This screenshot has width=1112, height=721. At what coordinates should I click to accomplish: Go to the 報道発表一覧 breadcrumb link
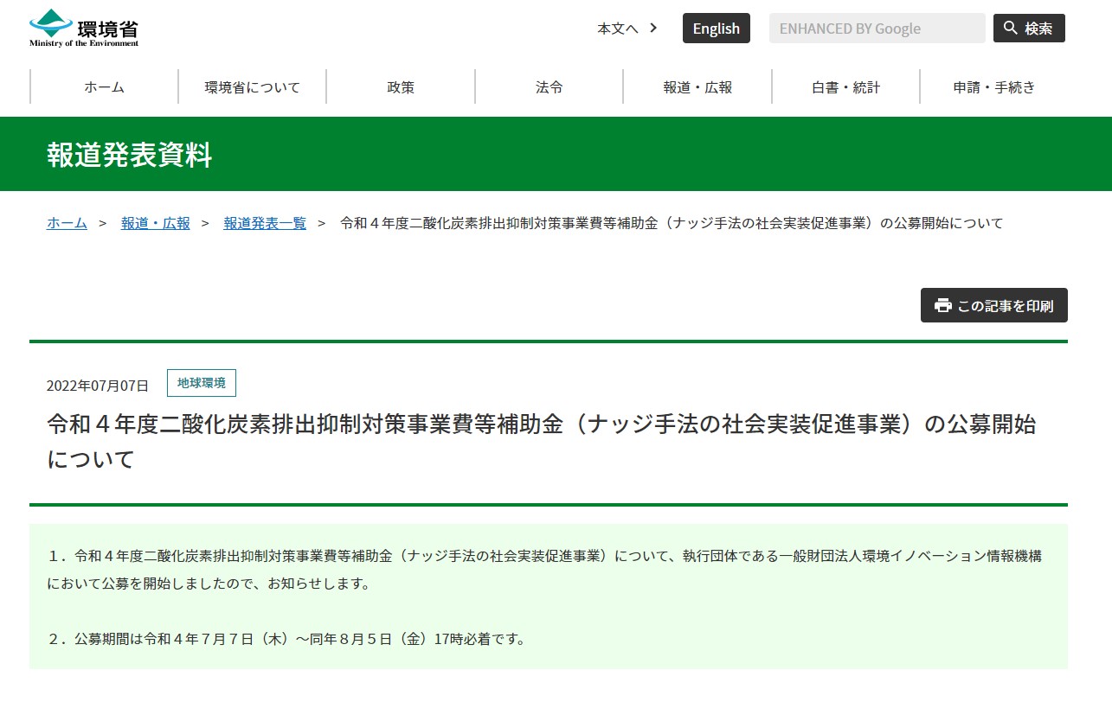265,223
